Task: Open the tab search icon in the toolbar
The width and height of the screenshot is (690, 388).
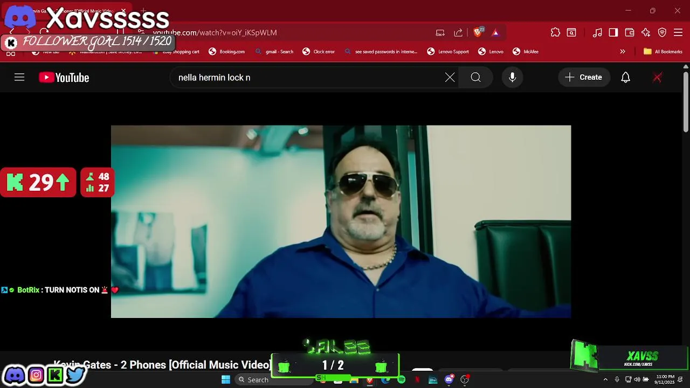Action: tap(571, 32)
